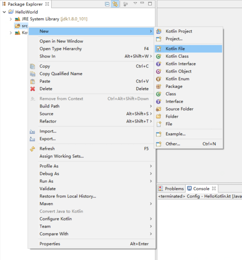The image size is (242, 260).
Task: Expand the Show In submenu arrow
Action: (151, 56)
